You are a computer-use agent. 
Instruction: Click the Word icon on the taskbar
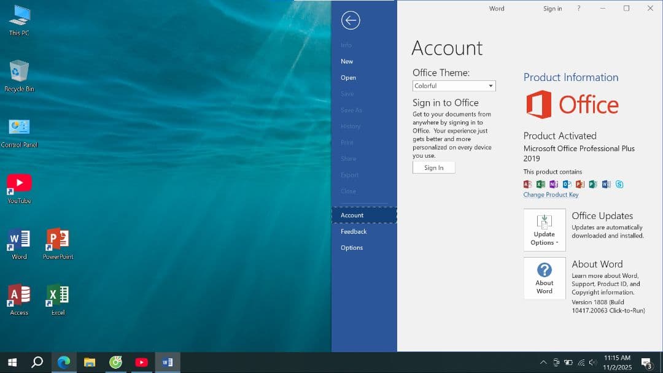(x=167, y=362)
